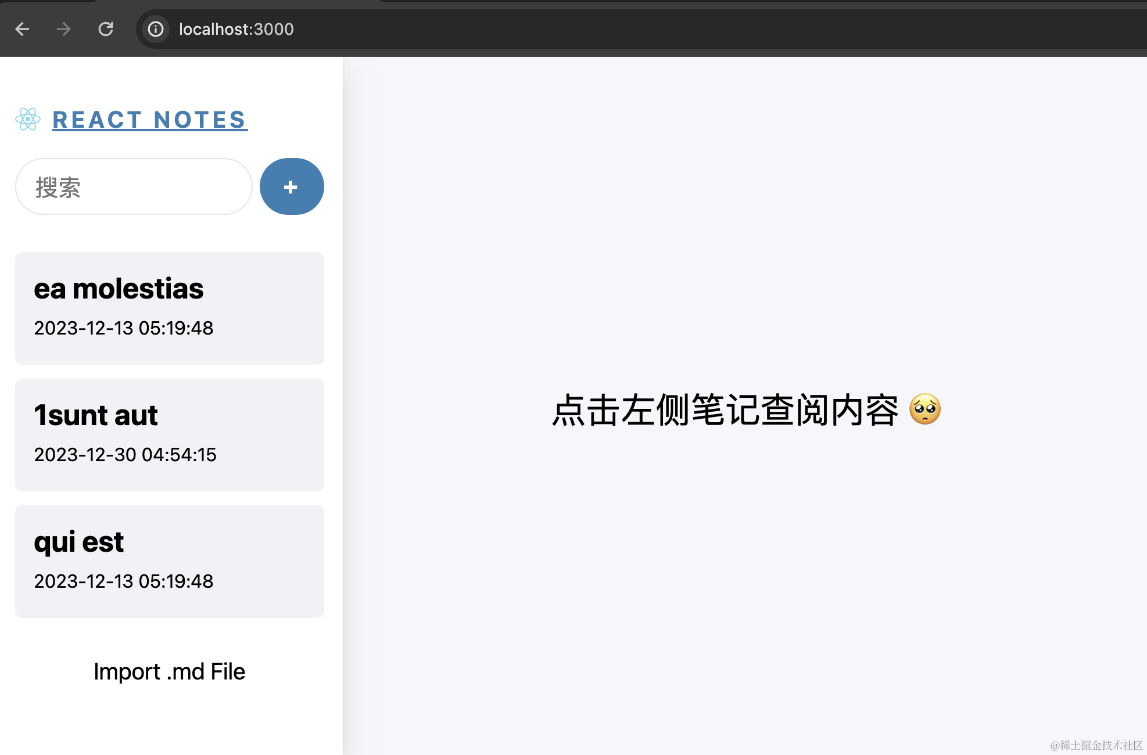The width and height of the screenshot is (1147, 755).
Task: Click the 'ea molestias' note date
Action: point(124,328)
